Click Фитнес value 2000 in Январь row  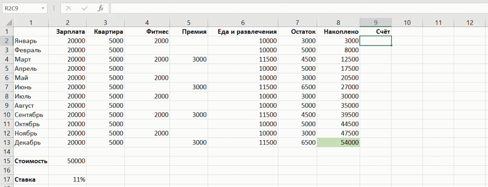click(147, 41)
